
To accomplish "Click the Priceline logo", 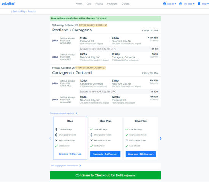I will [x=8, y=3].
